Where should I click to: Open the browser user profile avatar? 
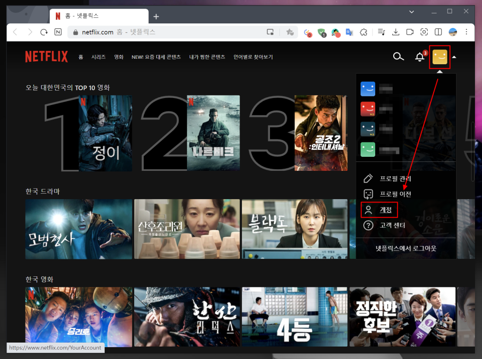453,32
